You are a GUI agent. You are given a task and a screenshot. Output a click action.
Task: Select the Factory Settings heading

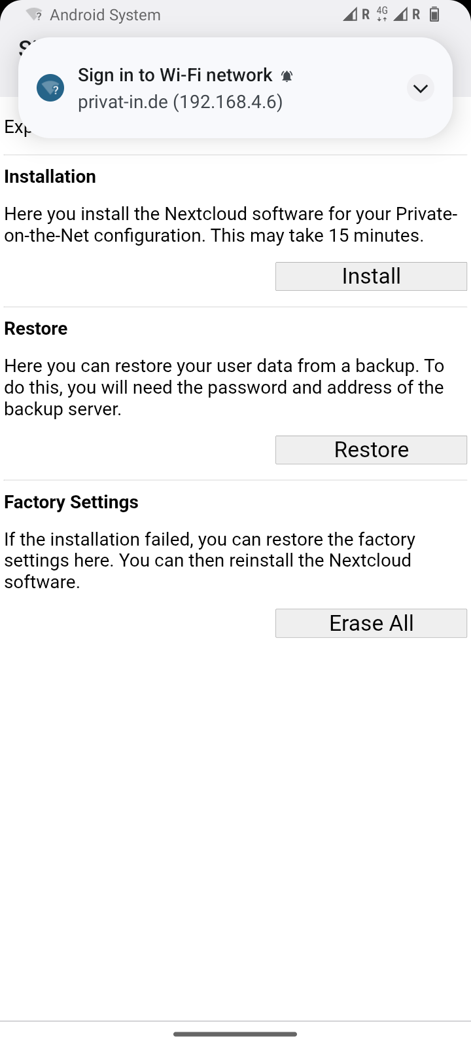click(71, 502)
